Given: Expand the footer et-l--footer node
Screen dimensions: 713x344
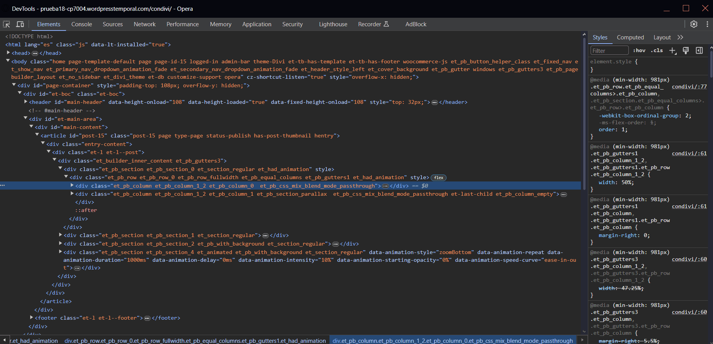Looking at the screenshot, I should point(32,318).
